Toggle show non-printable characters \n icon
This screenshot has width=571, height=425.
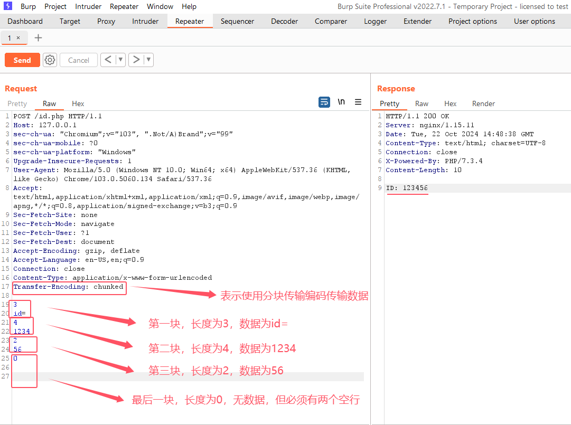click(x=341, y=102)
